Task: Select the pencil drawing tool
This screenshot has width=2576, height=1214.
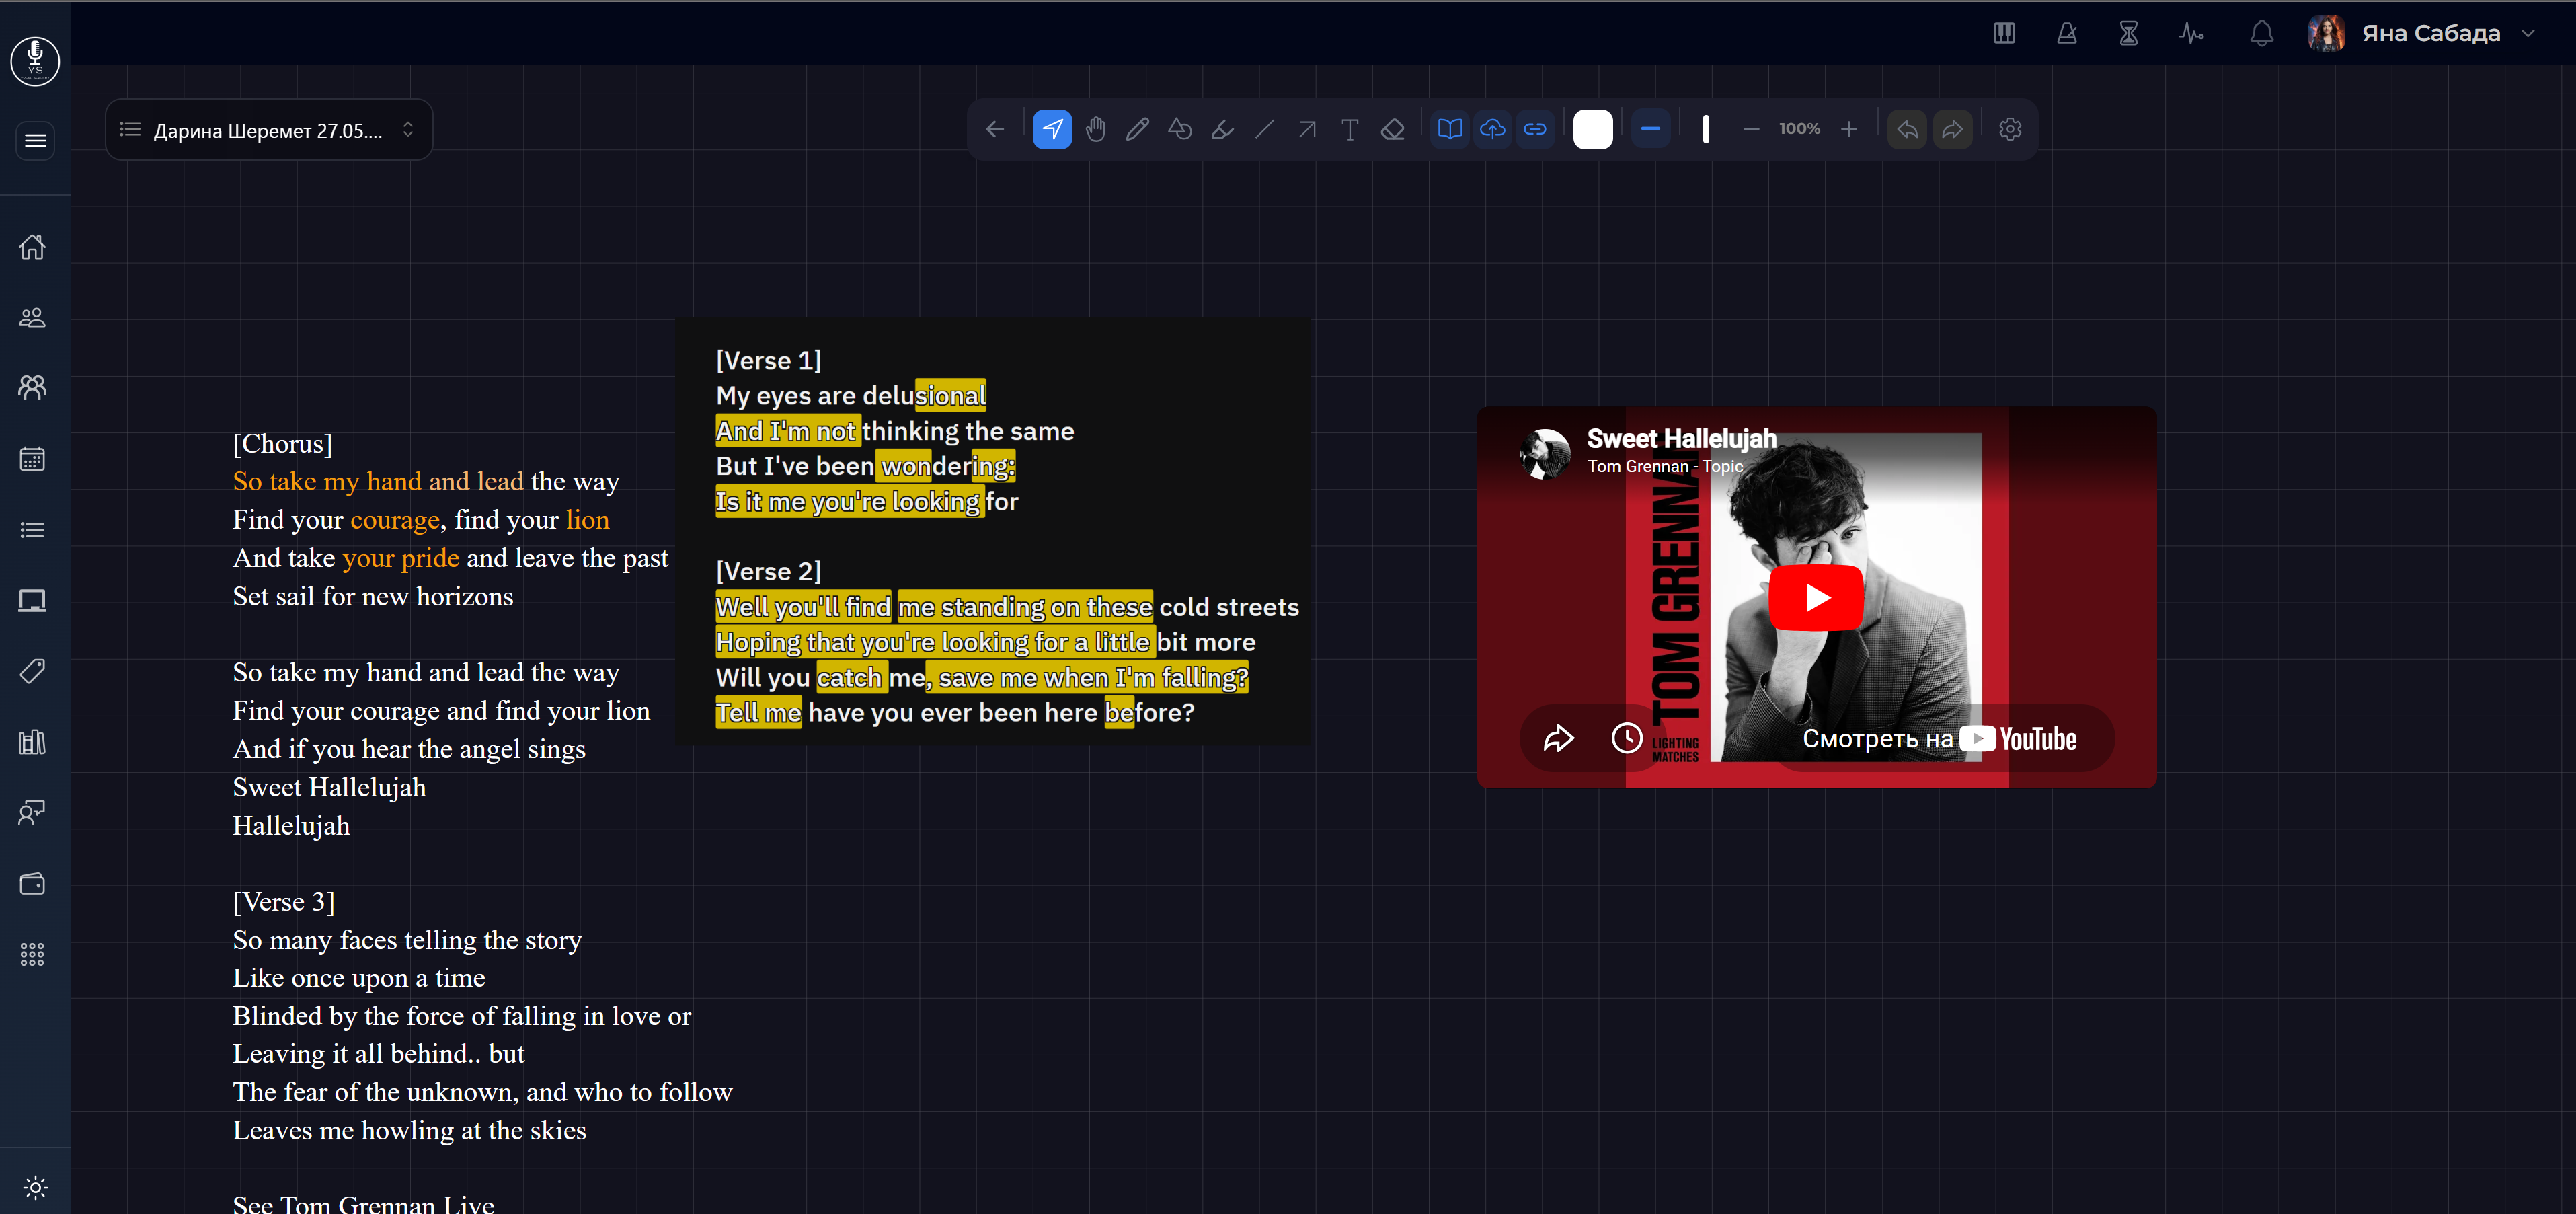Action: (1137, 129)
